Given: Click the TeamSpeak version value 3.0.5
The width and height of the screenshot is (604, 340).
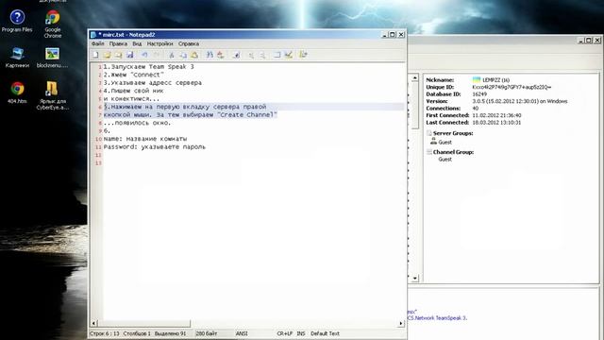Looking at the screenshot, I should [520, 101].
